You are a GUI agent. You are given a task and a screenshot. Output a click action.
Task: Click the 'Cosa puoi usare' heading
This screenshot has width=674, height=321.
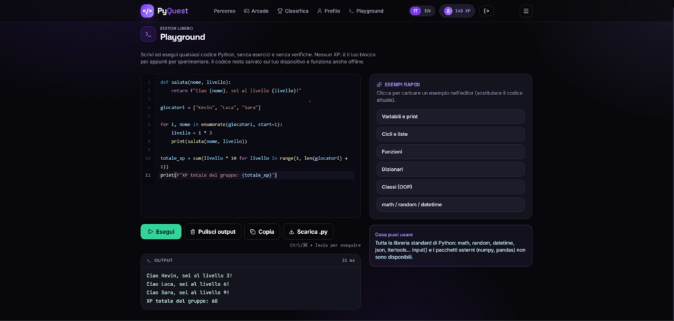[394, 235]
